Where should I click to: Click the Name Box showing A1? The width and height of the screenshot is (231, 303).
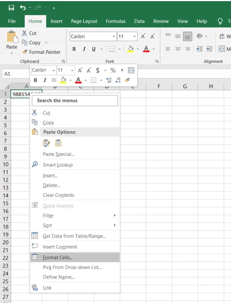pos(16,74)
